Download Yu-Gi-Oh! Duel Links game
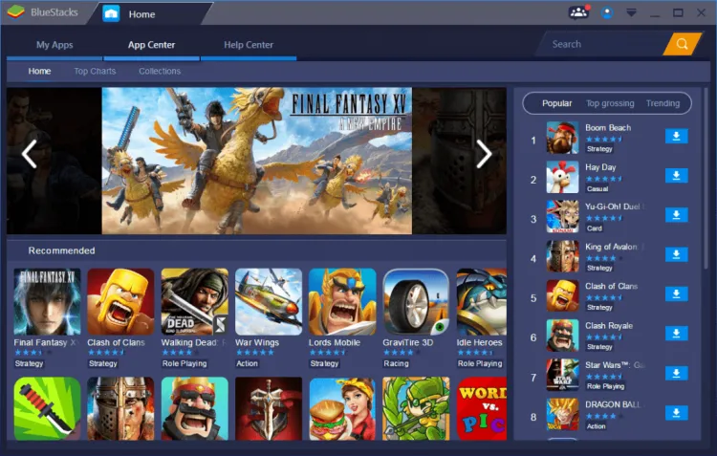Screen dimensions: 717x456 tap(676, 215)
